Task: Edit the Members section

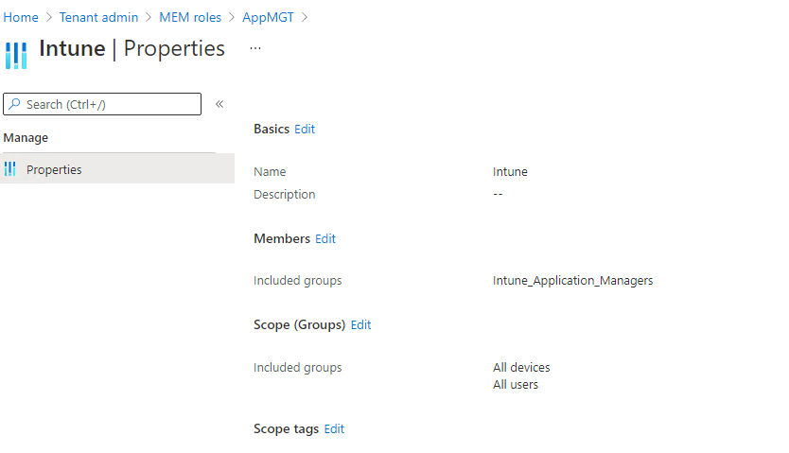Action: click(x=325, y=239)
